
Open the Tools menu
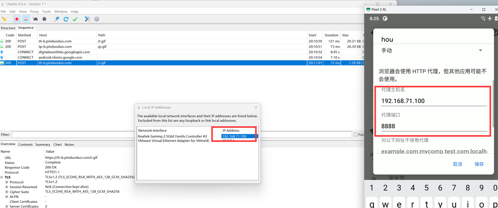tap(46, 12)
